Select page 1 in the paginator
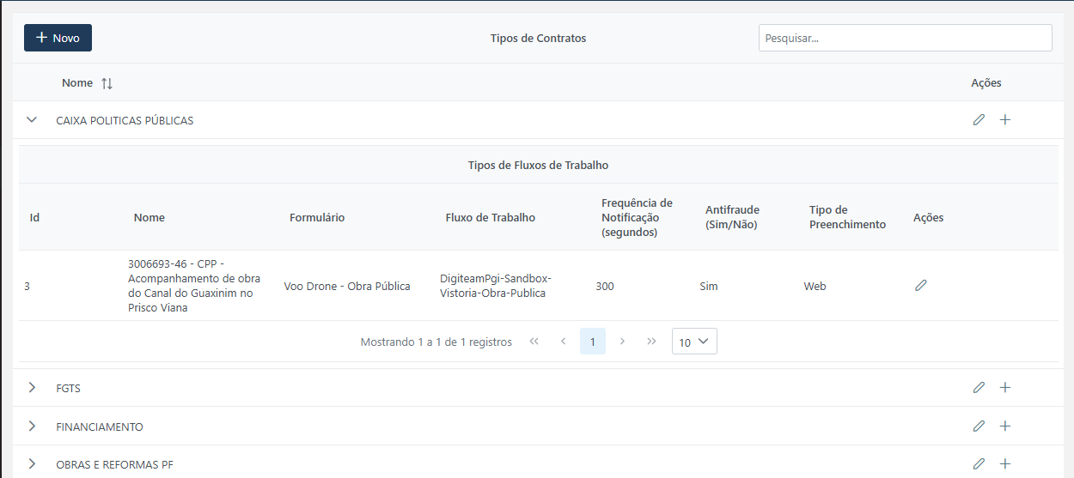Image resolution: width=1074 pixels, height=478 pixels. point(593,342)
